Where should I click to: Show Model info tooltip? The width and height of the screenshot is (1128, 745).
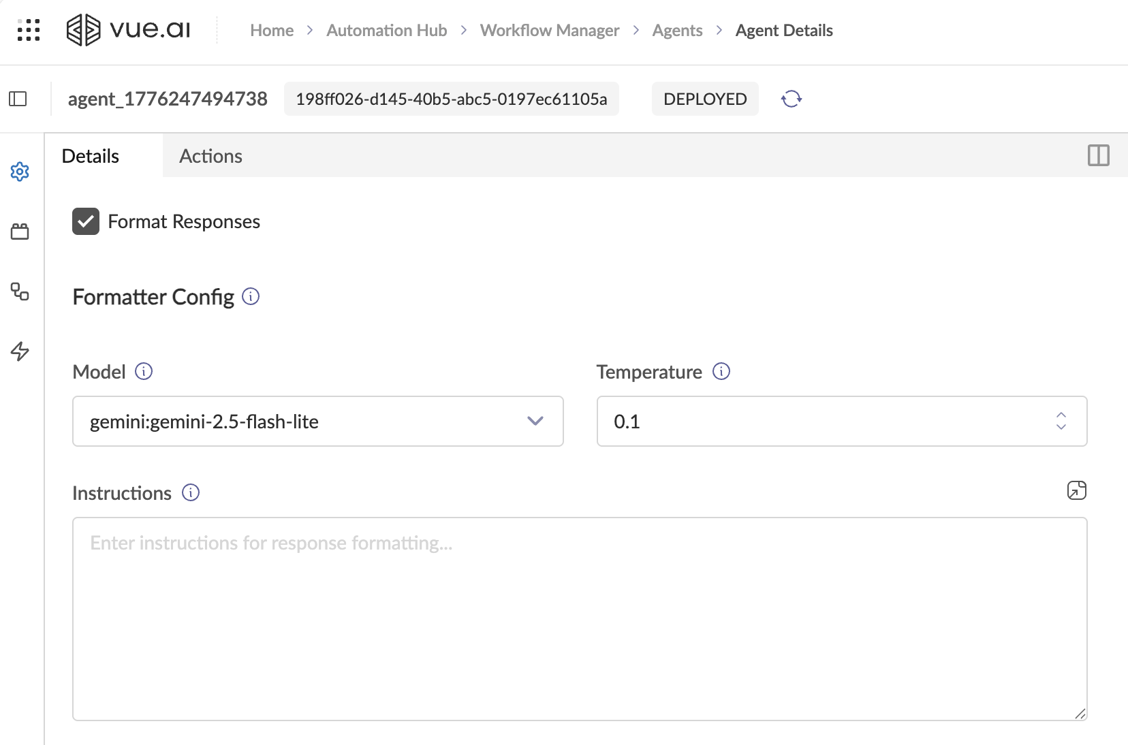[144, 371]
